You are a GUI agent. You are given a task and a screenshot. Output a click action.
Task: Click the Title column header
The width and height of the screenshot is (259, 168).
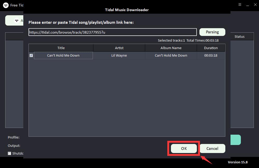tap(61, 48)
